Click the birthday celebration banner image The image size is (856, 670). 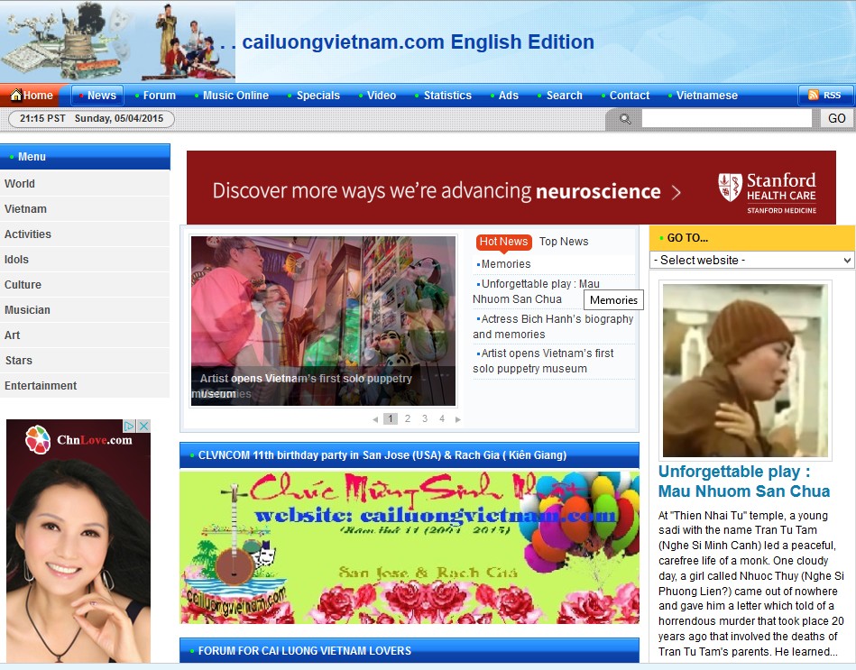point(410,547)
